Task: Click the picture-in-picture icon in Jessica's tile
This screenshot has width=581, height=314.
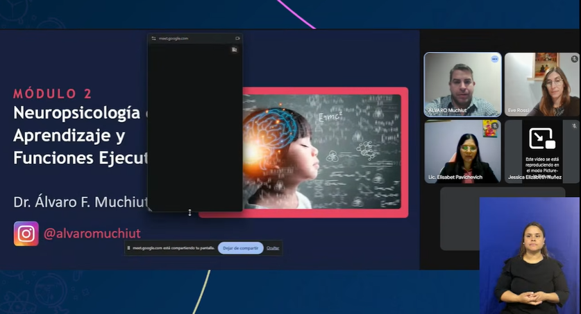Action: [541, 139]
